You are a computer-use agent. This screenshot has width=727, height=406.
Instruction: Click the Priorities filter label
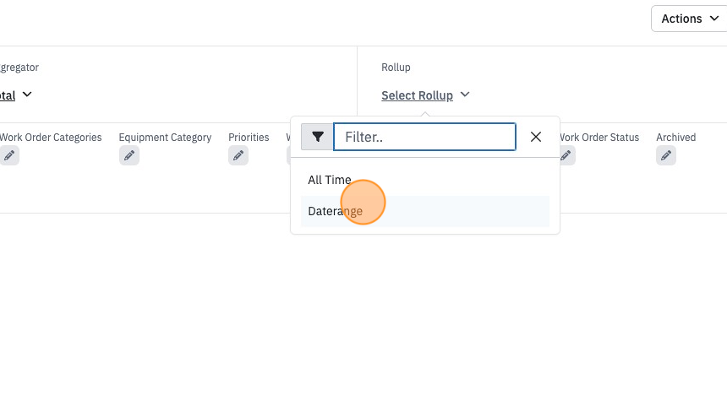point(249,138)
